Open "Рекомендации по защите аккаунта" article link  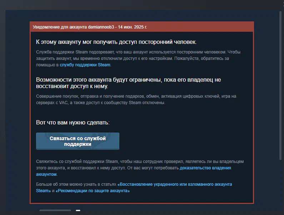point(93,191)
